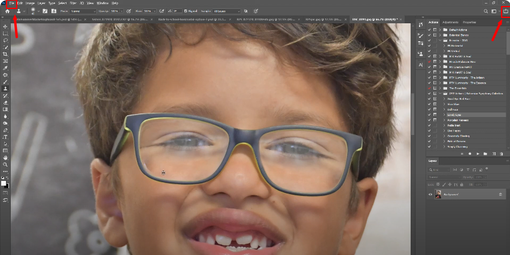
Task: Select the Zoom tool
Action: point(5,164)
